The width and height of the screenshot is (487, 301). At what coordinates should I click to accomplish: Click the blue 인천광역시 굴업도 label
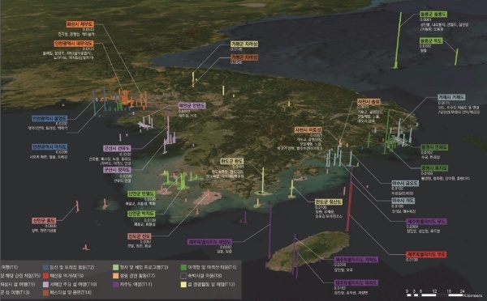pos(50,119)
